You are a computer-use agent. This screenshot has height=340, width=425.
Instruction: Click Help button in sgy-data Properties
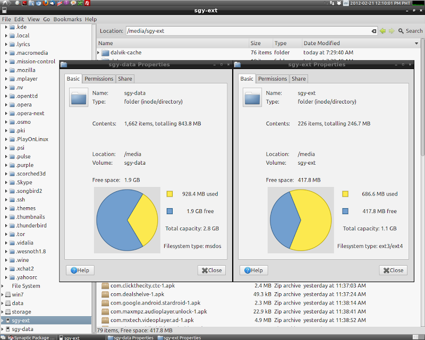coord(80,270)
